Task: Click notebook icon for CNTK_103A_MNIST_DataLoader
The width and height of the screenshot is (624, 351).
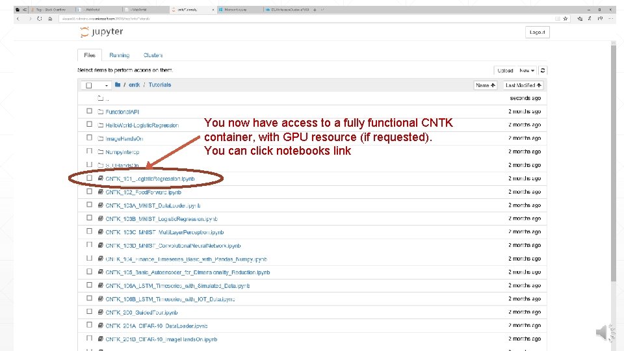Action: tap(101, 205)
